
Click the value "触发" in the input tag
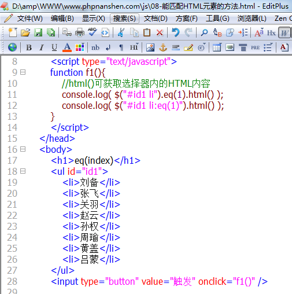pos(182,281)
